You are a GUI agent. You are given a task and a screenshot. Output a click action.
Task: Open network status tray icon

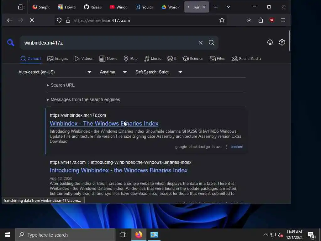click(x=273, y=235)
